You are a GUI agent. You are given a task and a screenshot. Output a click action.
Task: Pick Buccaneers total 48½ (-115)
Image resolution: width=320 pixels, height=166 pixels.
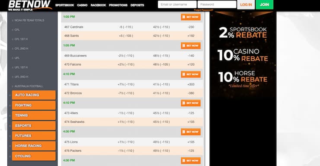[161, 56]
